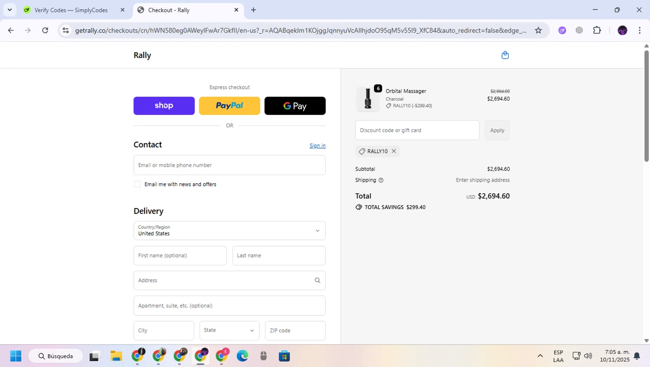Click the page vertical scrollbar thumb
The width and height of the screenshot is (650, 367).
[x=646, y=106]
